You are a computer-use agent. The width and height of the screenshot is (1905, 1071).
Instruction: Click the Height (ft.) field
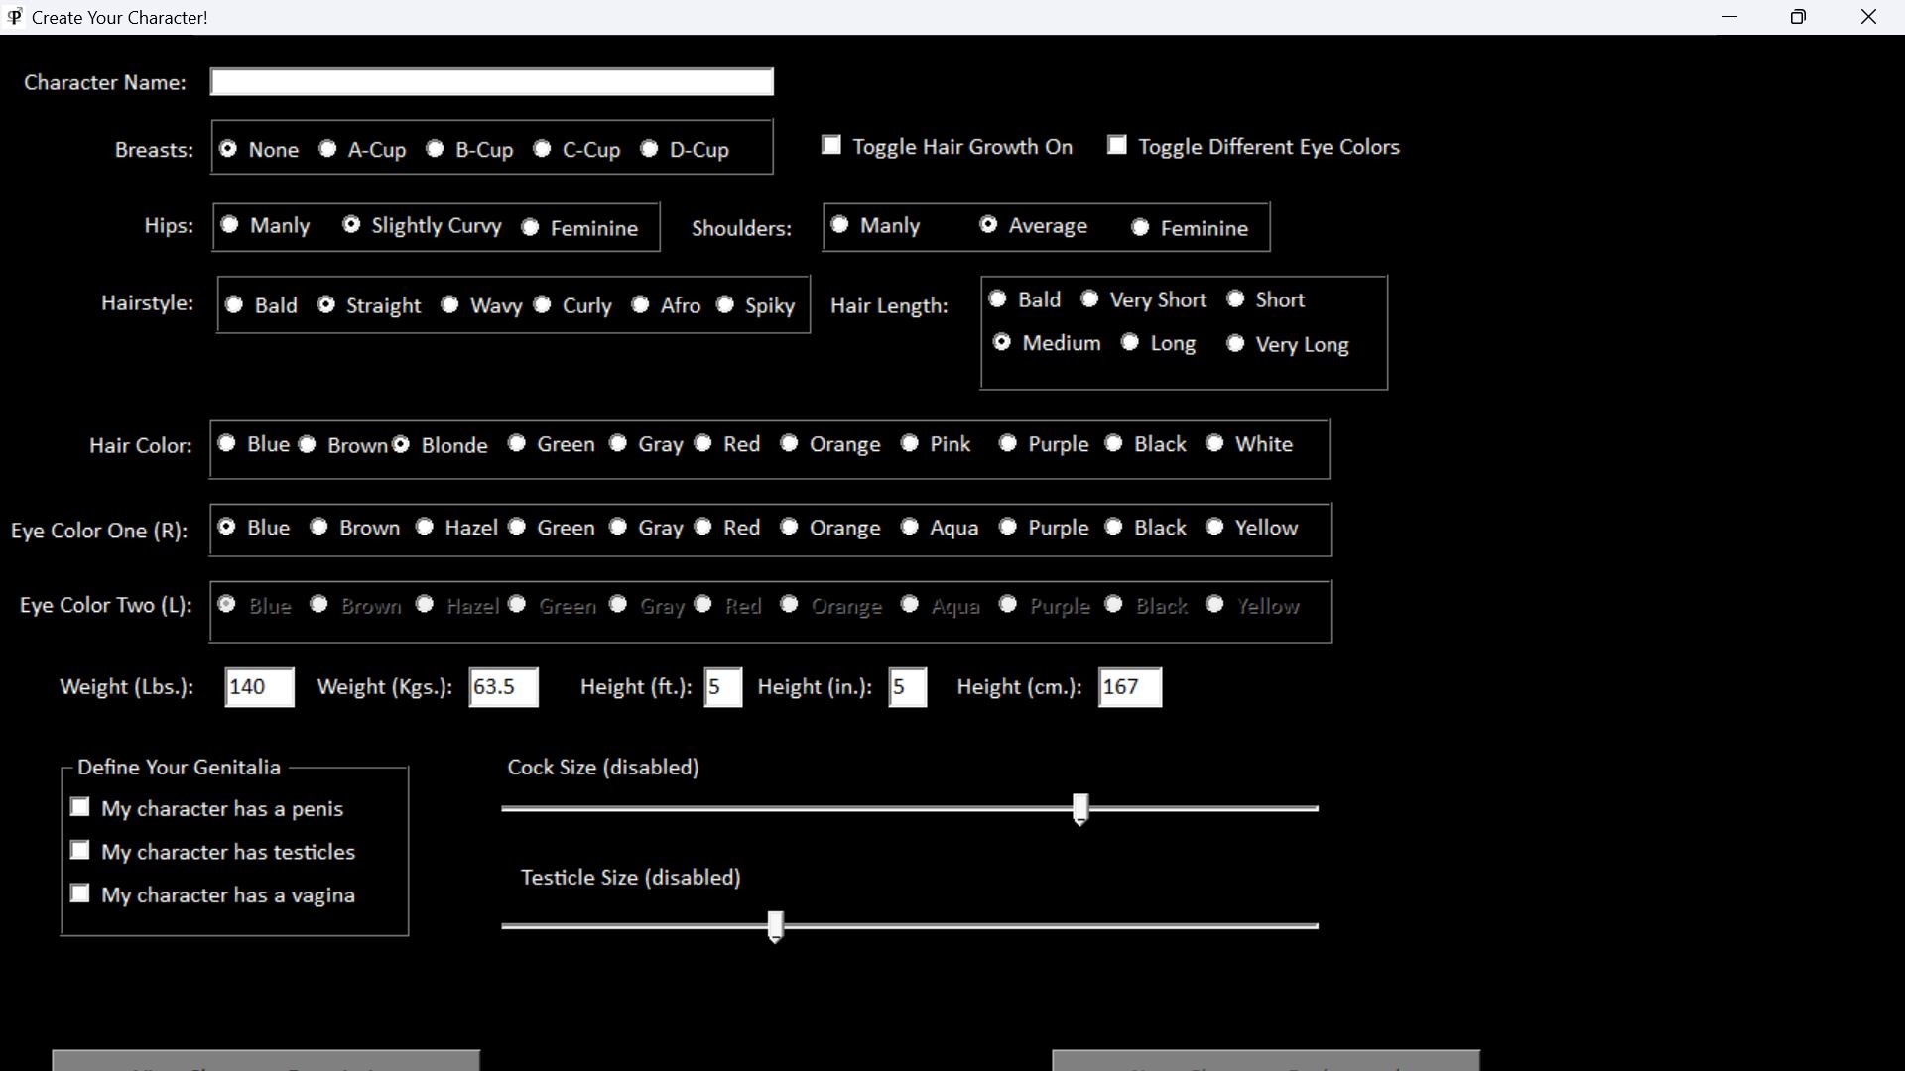(x=722, y=687)
